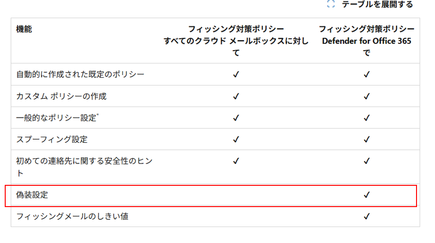
Task: Click the フィッシングメールのしきい値 checkmark in Defender column
Action: (x=366, y=217)
